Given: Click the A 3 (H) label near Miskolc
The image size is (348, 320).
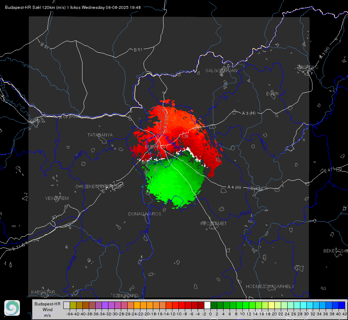Looking at the screenshot, I should tap(325, 53).
